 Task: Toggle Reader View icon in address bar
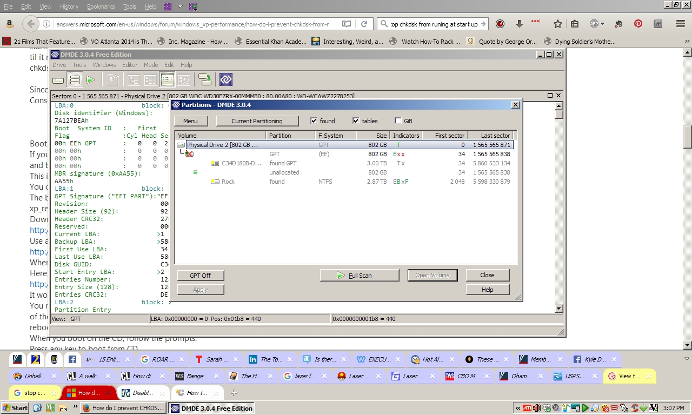tap(347, 24)
